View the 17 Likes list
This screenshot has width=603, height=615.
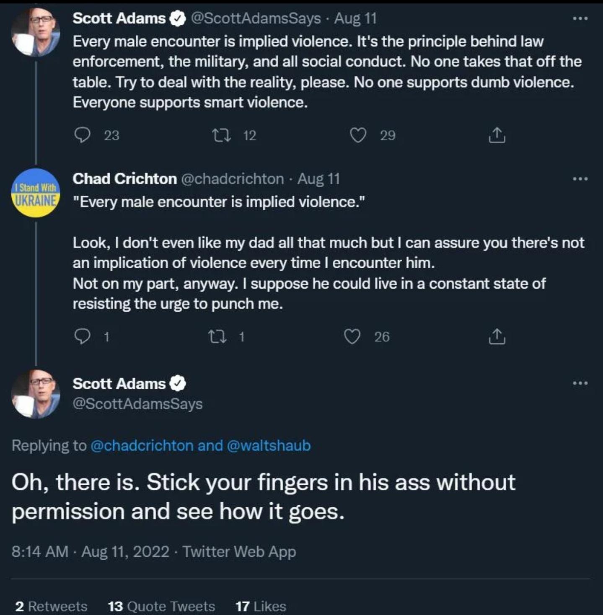click(x=261, y=606)
